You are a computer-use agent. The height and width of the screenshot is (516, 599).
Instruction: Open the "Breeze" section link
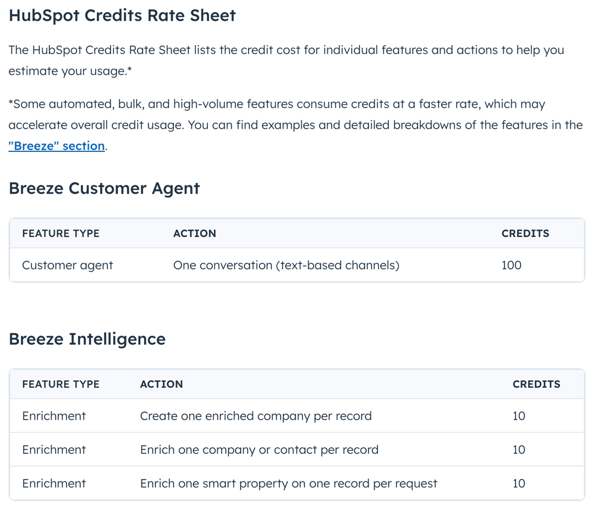coord(56,146)
